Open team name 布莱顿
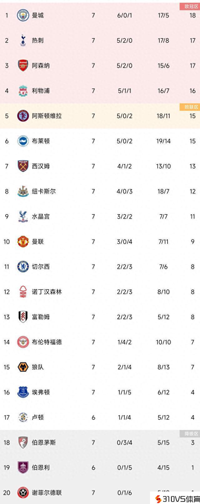 (x=41, y=141)
